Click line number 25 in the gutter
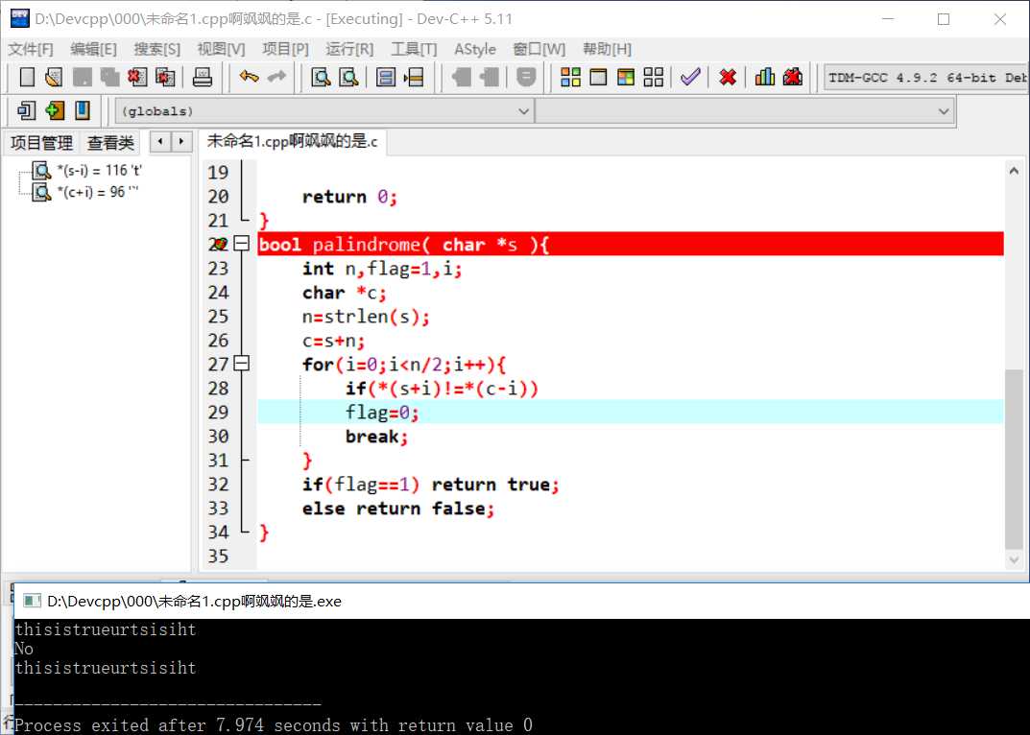Screen dimensions: 1030x735 click(218, 317)
